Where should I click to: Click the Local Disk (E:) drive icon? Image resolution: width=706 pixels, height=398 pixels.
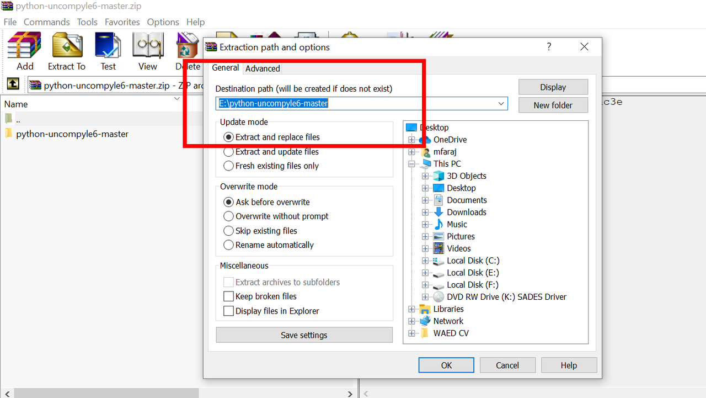tap(438, 273)
